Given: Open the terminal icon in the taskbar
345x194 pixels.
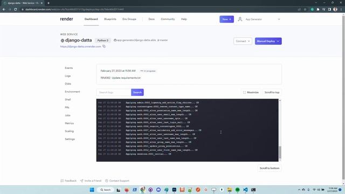Looking at the screenshot, I should click(x=253, y=190).
